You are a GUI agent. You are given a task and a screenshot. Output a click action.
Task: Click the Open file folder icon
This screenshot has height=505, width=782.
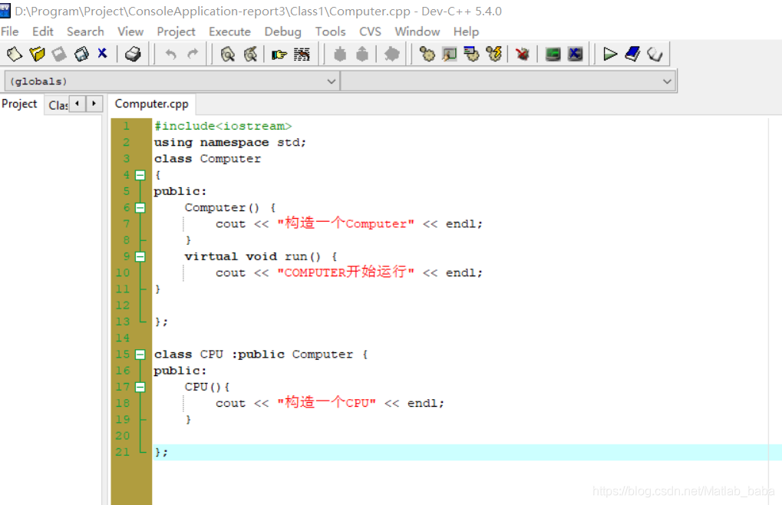[x=37, y=54]
